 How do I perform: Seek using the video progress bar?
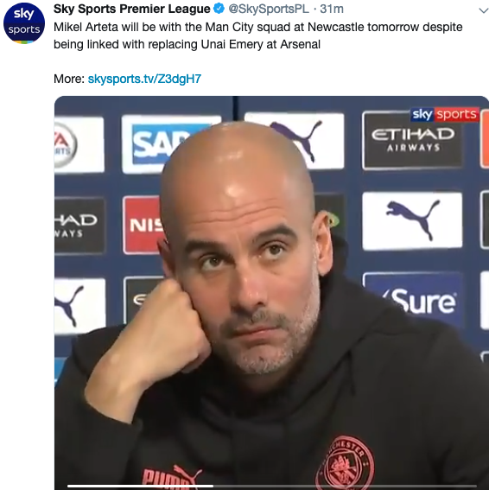point(271,486)
